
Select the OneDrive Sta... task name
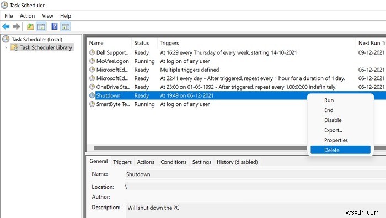(x=113, y=87)
